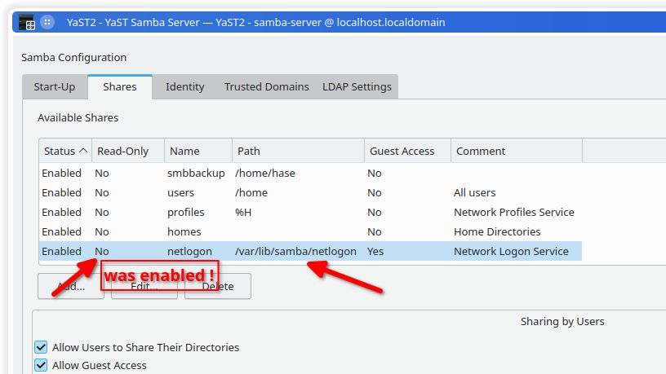This screenshot has height=374, width=666.
Task: Open the Trusted Domains tab
Action: [266, 86]
